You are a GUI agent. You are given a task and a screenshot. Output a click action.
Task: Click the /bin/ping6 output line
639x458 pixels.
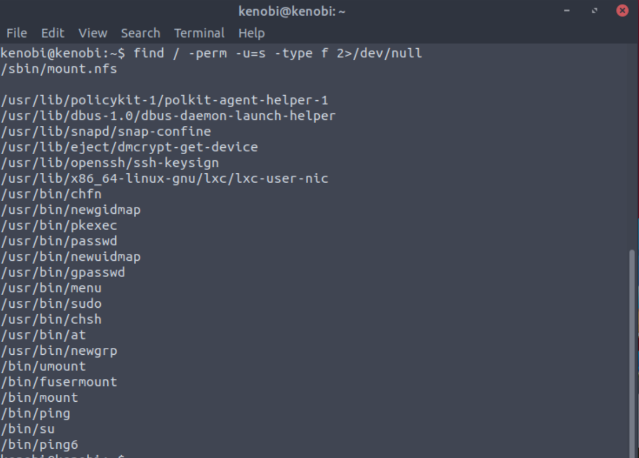tap(39, 445)
